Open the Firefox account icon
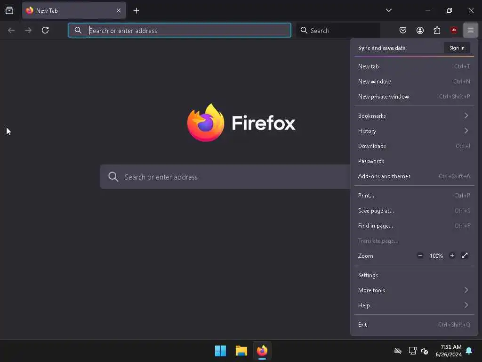The width and height of the screenshot is (482, 362). 420,30
